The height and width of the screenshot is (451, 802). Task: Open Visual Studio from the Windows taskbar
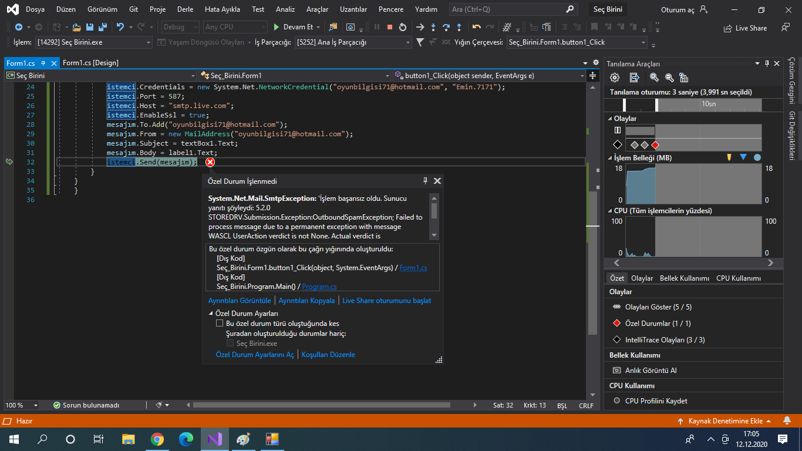(x=214, y=439)
